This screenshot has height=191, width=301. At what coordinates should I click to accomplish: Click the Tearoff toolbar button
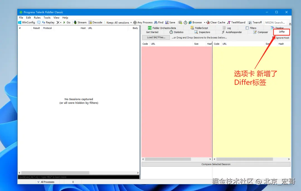pyautogui.click(x=255, y=23)
